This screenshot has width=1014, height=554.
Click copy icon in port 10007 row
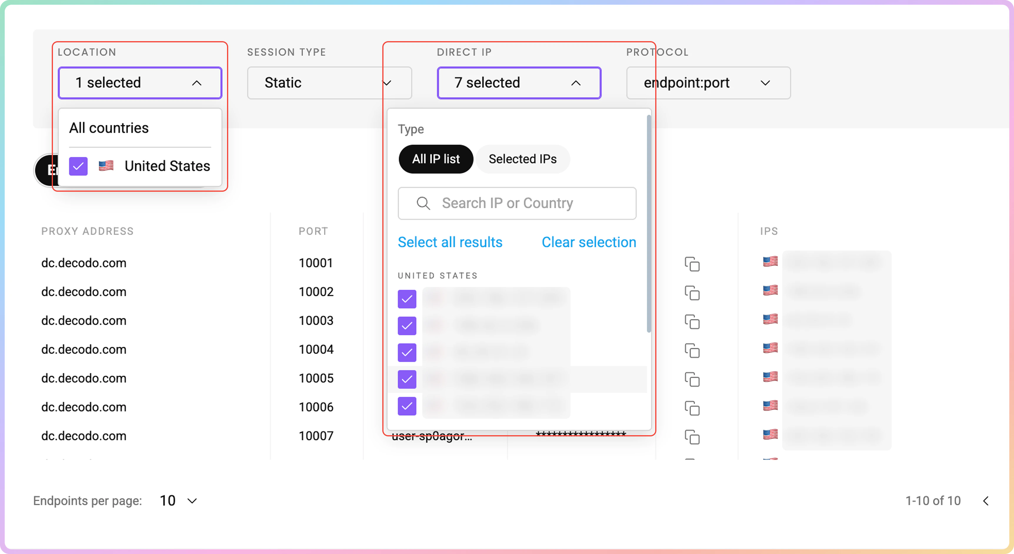(x=692, y=437)
